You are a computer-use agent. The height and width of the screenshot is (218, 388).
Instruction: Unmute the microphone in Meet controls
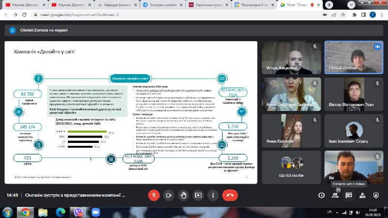[x=154, y=195]
